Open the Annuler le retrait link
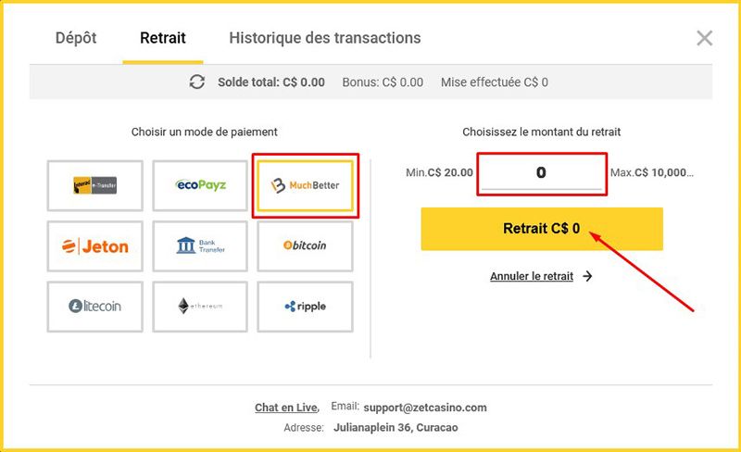This screenshot has width=741, height=452. 532,276
